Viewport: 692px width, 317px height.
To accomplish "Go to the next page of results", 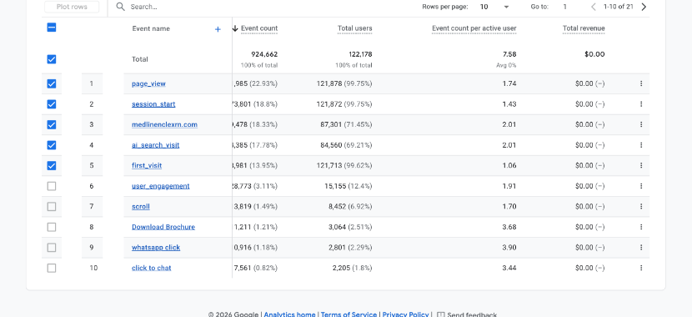I will (x=644, y=7).
